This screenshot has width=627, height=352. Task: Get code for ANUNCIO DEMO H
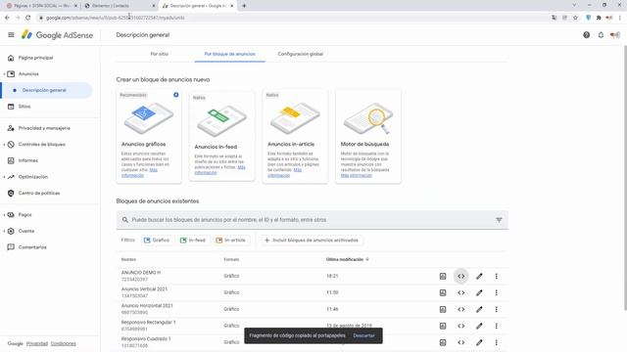point(461,276)
